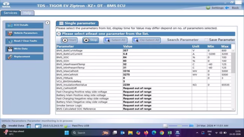Image resolution: width=244 pixels, height=137 pixels.
Task: Click the parameter table scrollbar thumb
Action: tap(233, 63)
